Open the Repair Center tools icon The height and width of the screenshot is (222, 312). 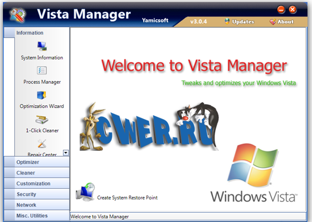[x=42, y=144]
